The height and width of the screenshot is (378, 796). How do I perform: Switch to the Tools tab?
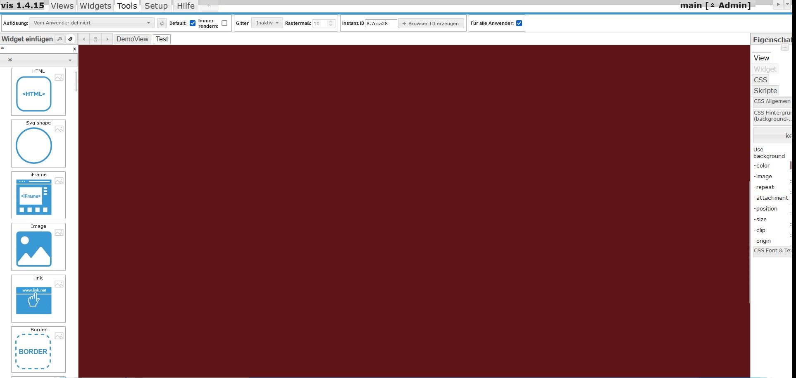(x=127, y=6)
